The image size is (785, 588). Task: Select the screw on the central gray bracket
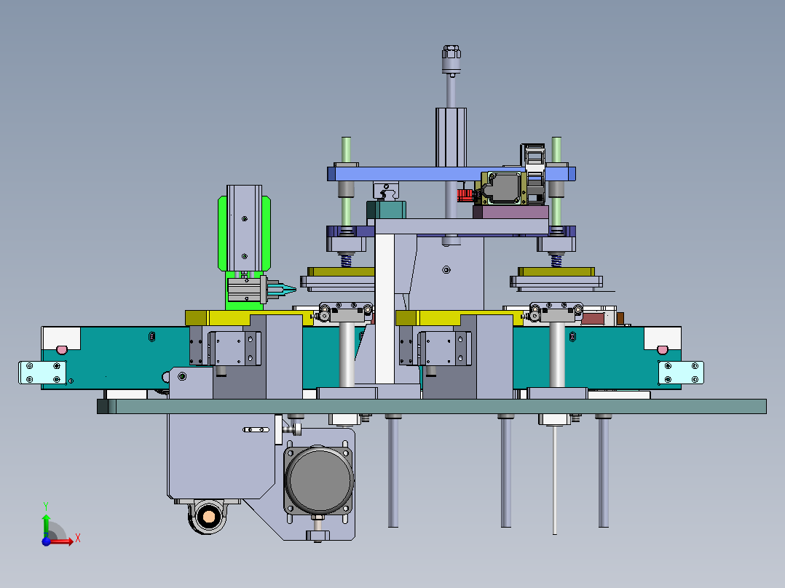446,270
